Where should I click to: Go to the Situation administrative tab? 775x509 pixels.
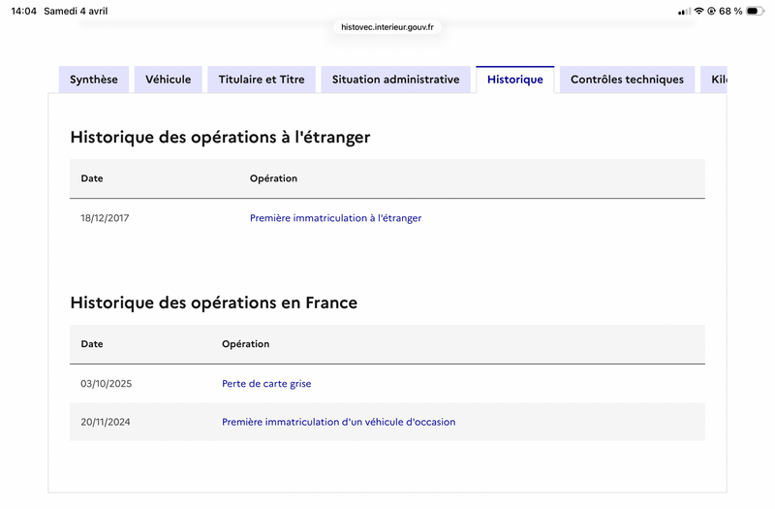coord(395,80)
